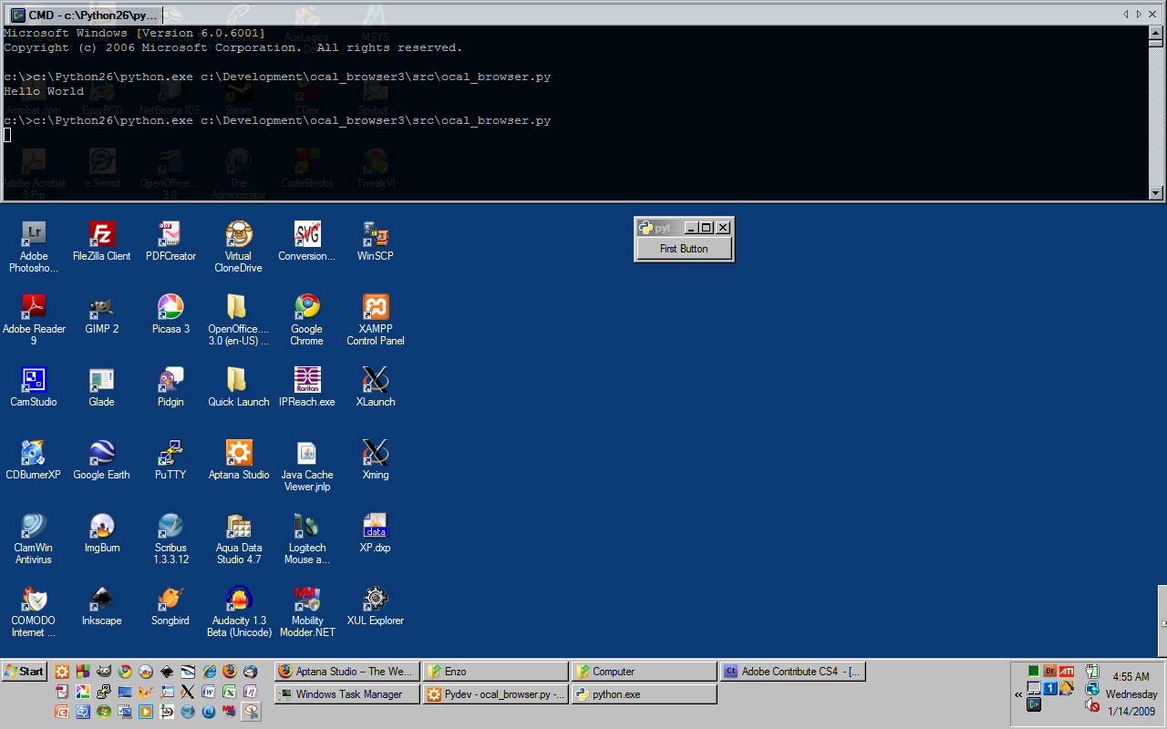This screenshot has width=1167, height=729.
Task: Switch to Computer taskbar button
Action: pos(645,672)
